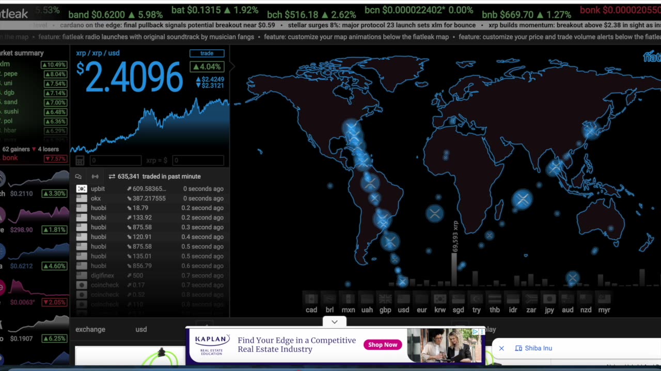Select the thb currency flag

(495, 299)
